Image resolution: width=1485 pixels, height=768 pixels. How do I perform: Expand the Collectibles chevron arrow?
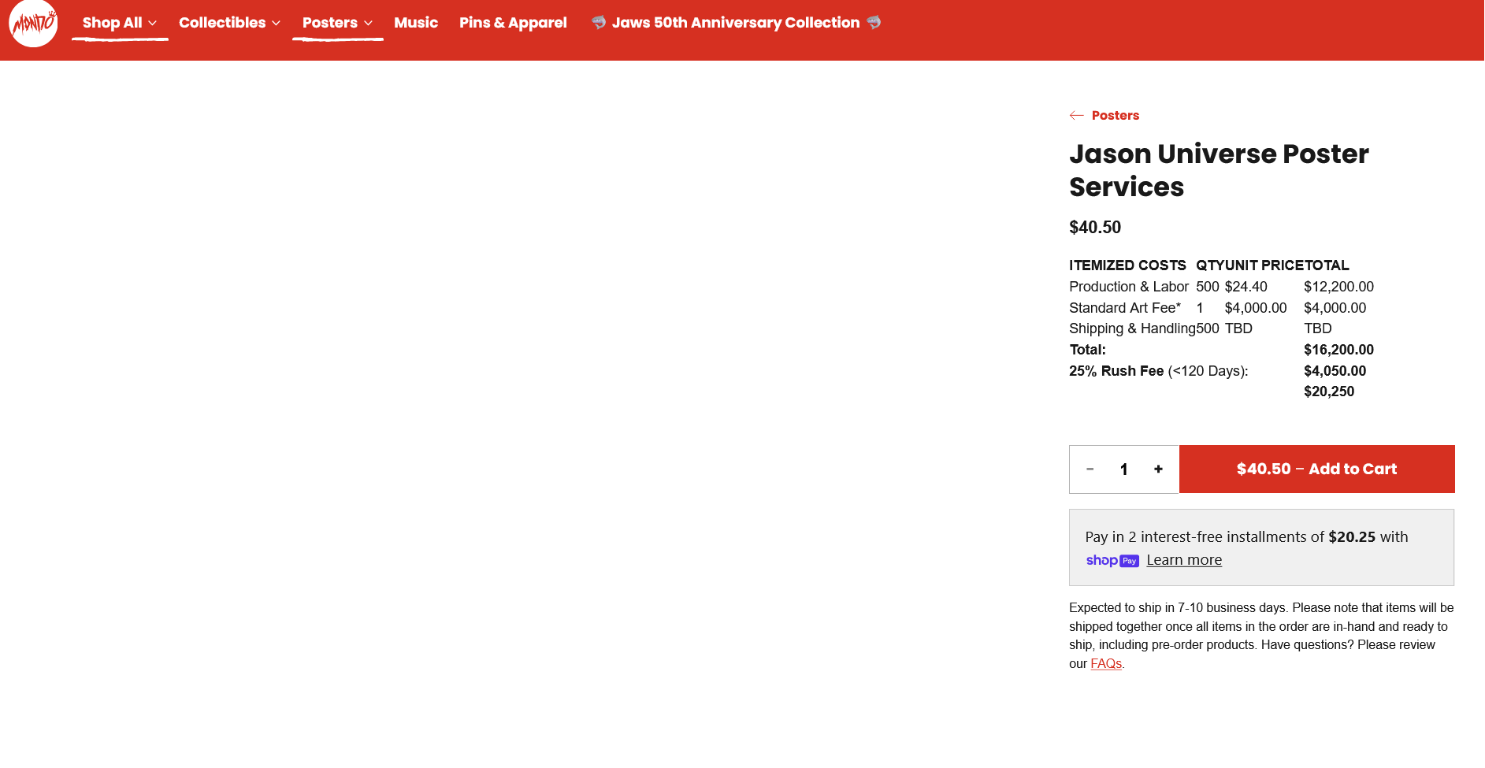(x=276, y=24)
